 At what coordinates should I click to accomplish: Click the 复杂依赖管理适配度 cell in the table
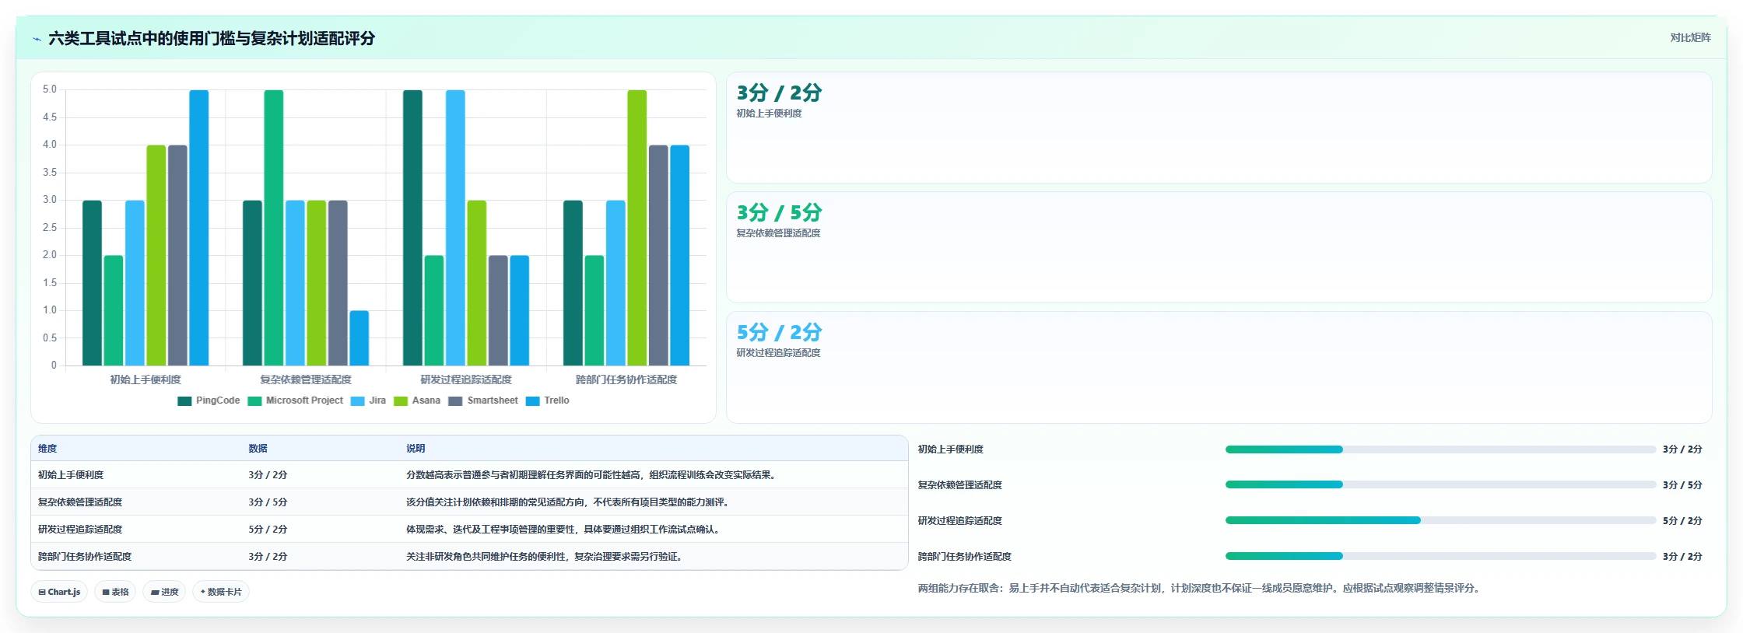80,502
